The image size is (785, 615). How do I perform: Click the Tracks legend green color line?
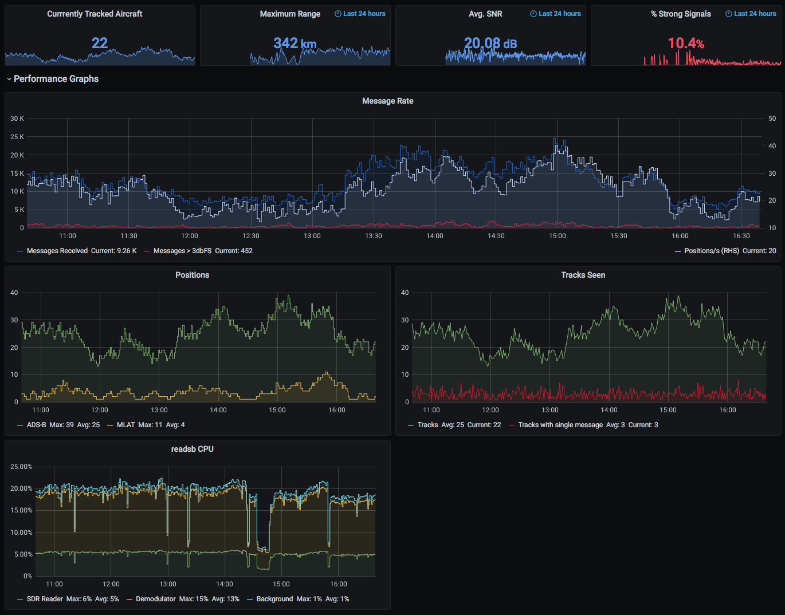coord(411,425)
